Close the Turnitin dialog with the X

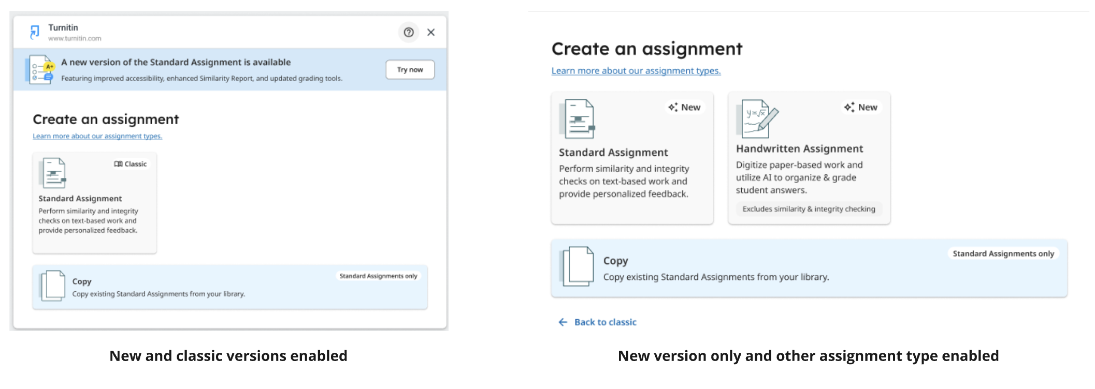tap(431, 32)
